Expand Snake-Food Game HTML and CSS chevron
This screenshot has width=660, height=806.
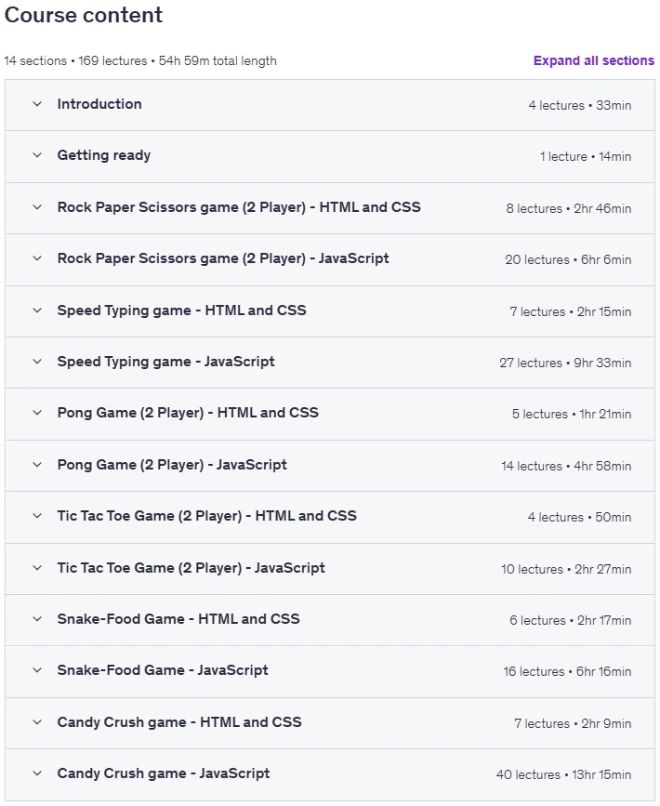[x=37, y=619]
